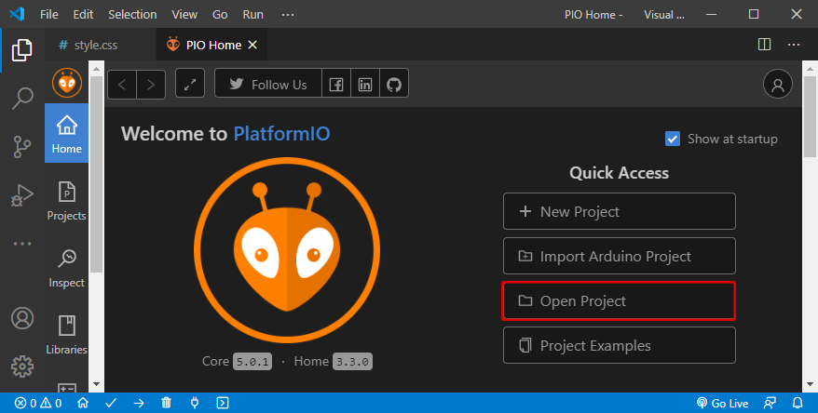Click PlatformIO Home icon in status bar

[x=83, y=403]
